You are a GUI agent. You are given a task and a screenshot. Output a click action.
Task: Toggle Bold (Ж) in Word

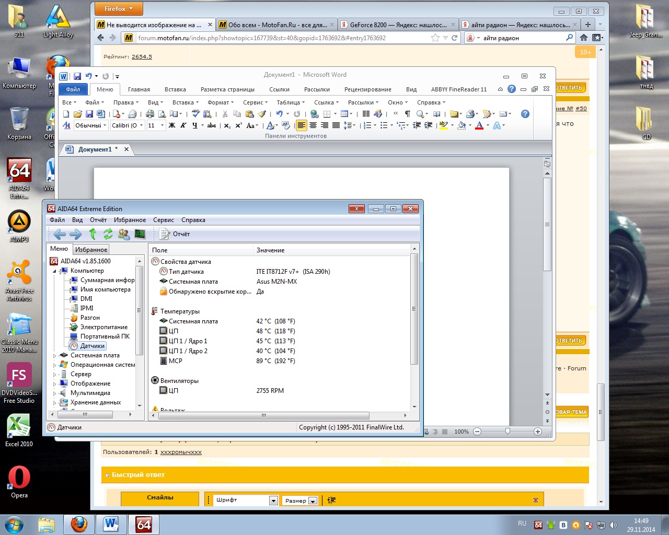172,125
